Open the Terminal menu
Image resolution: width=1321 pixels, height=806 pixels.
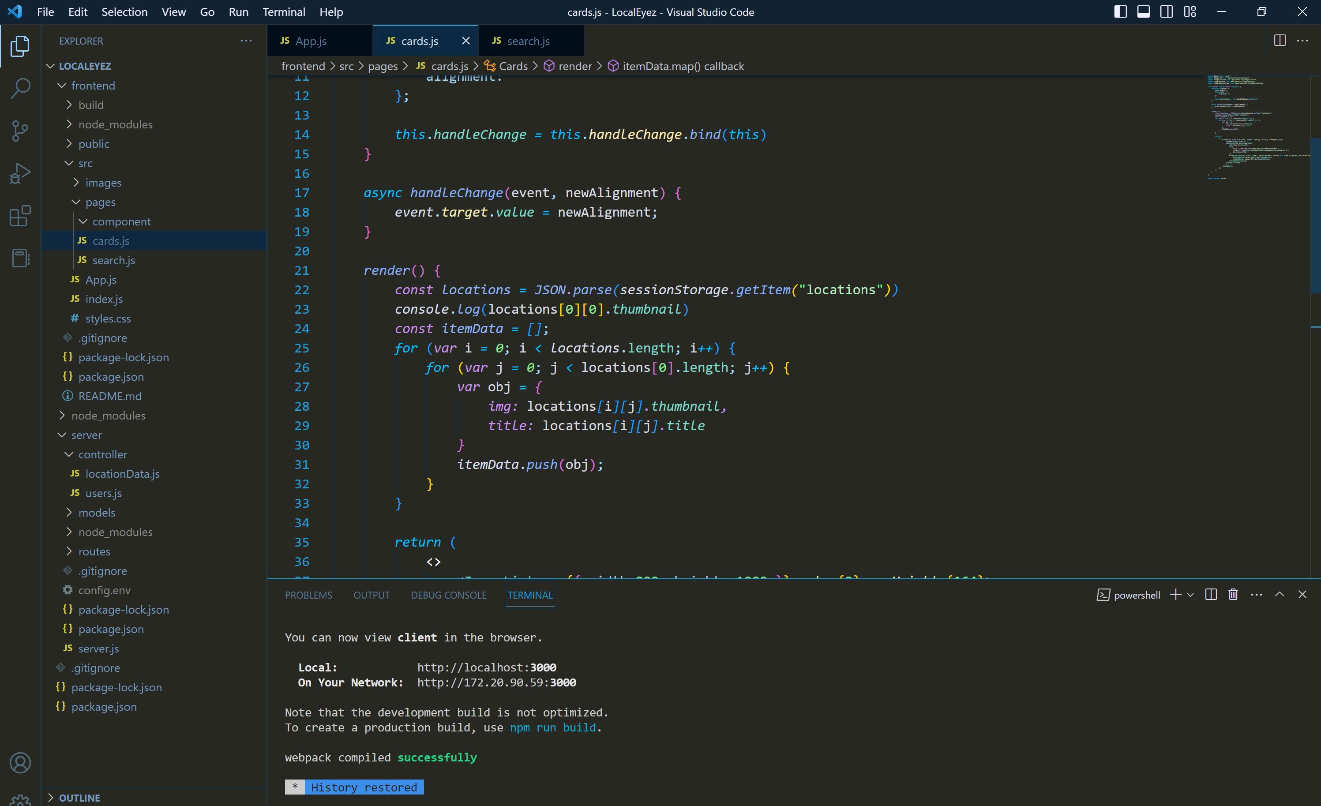click(x=284, y=12)
